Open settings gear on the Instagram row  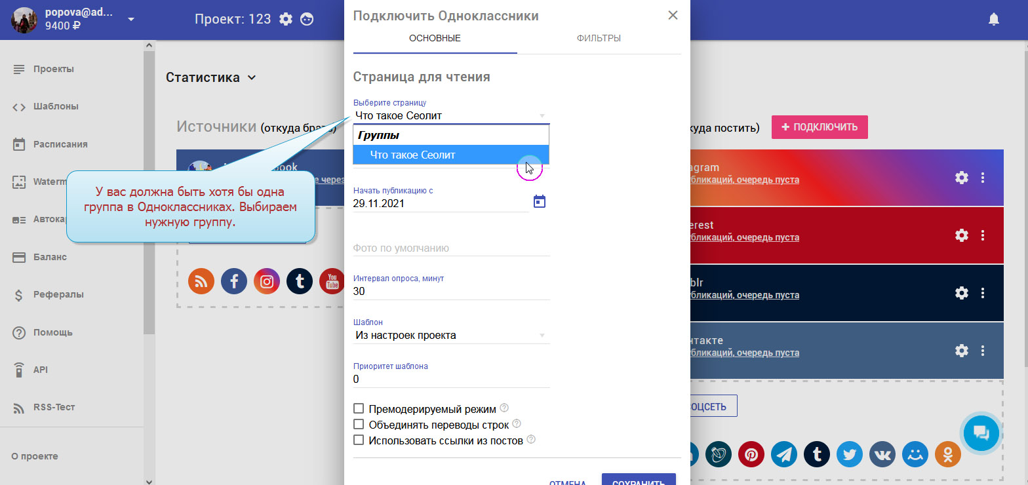[961, 178]
